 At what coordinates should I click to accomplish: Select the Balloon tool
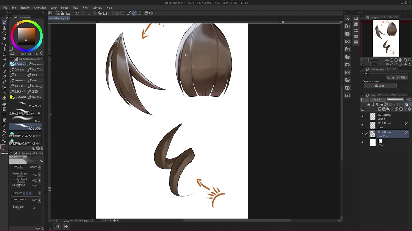(x=4, y=136)
